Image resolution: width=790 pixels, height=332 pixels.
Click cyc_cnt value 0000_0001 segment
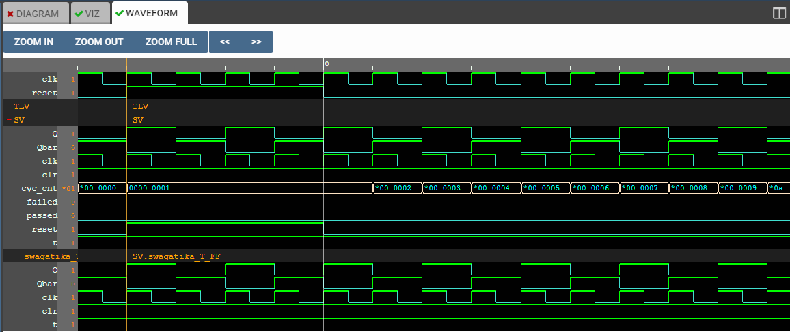(x=250, y=188)
